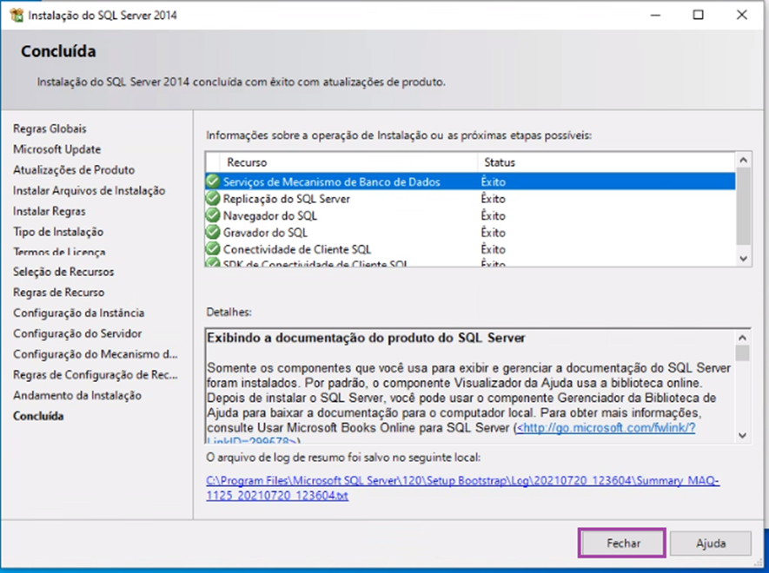Click the Detalhes scrollbar thumb
The image size is (769, 573).
coord(743,353)
